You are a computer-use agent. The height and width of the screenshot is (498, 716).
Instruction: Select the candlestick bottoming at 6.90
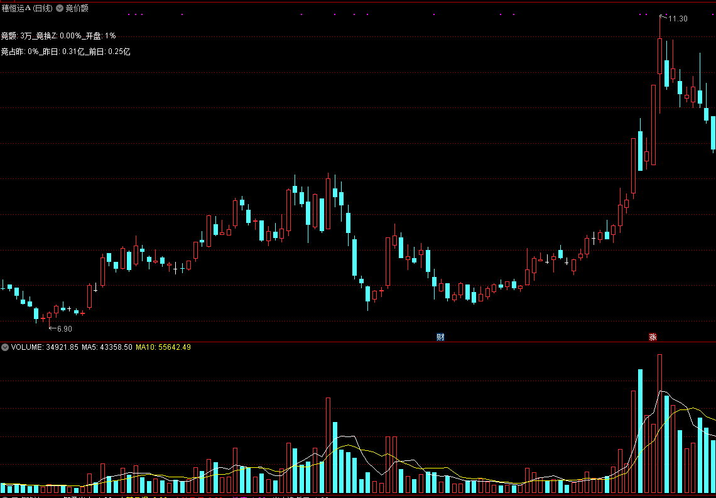(50, 315)
